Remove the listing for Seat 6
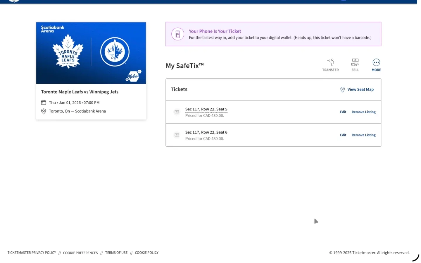The height and width of the screenshot is (263, 421). pyautogui.click(x=363, y=135)
